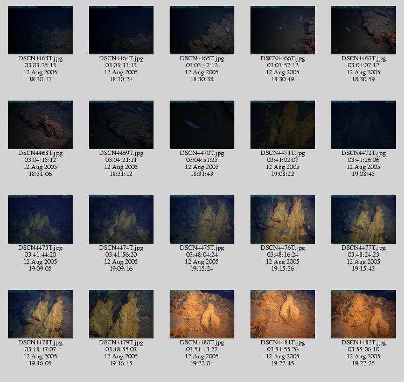The height and width of the screenshot is (382, 404).
Task: Click the filename text DSCN4480T.jpg
Action: (x=202, y=343)
